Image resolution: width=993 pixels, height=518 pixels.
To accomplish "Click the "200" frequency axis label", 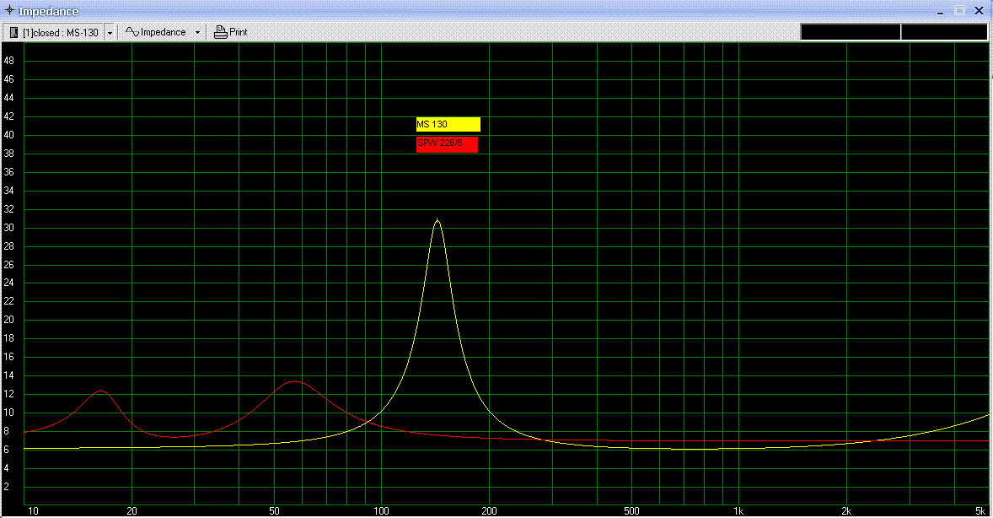I will click(x=489, y=511).
